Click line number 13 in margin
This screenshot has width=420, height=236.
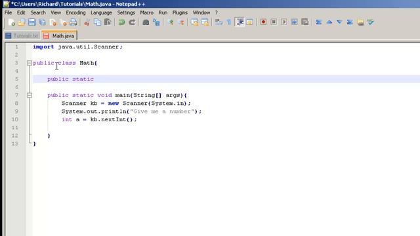coord(15,144)
